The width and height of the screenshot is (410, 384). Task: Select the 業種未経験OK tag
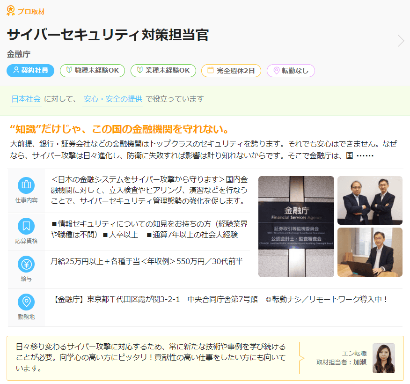[x=163, y=71]
